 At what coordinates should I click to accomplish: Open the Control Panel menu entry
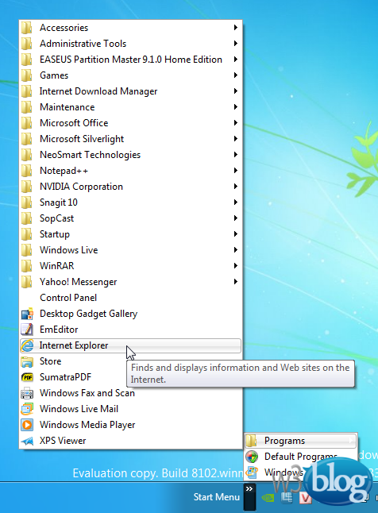coord(130,298)
